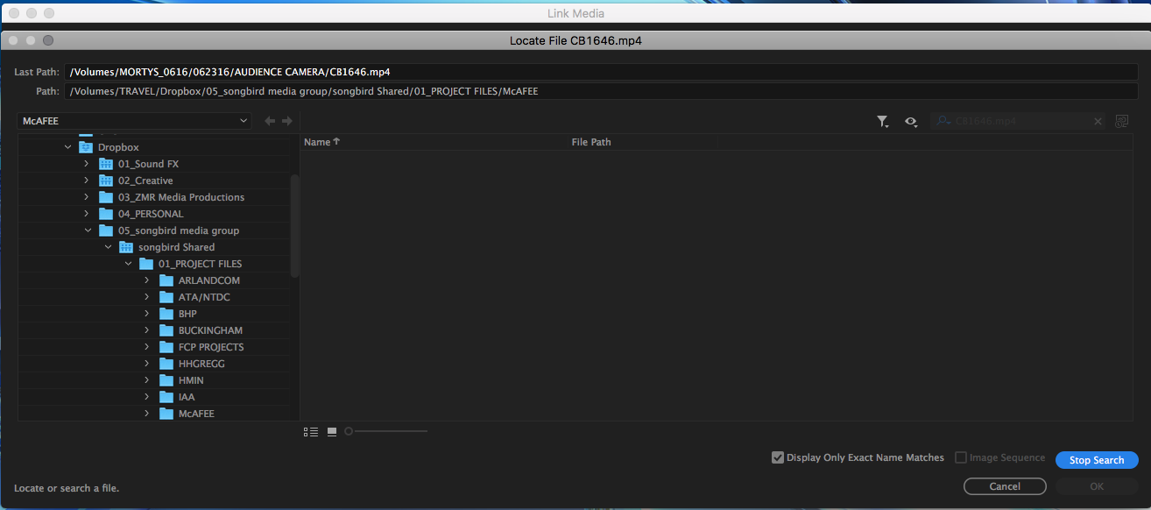The width and height of the screenshot is (1151, 510).
Task: Uncheck Display Only Exact Name Matches
Action: tap(778, 457)
